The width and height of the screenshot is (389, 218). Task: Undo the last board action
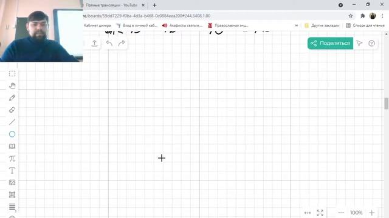109,43
